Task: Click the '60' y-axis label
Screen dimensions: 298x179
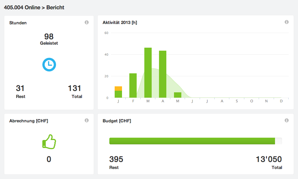Action: pyautogui.click(x=106, y=33)
